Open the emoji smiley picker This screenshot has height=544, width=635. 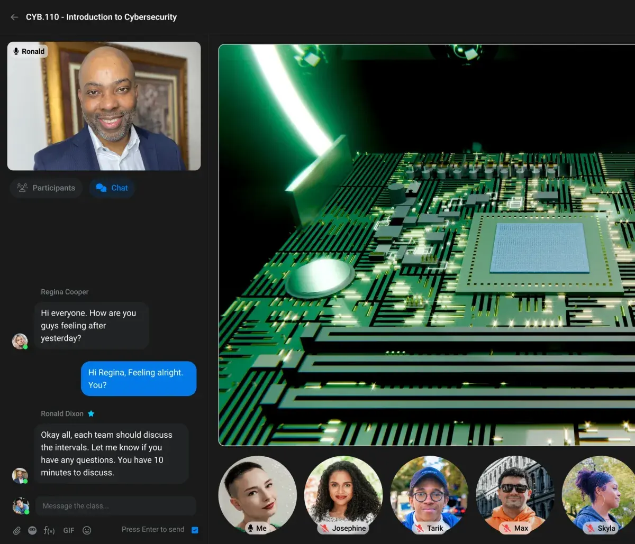[x=87, y=530]
